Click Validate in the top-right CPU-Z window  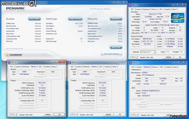tap(168, 57)
